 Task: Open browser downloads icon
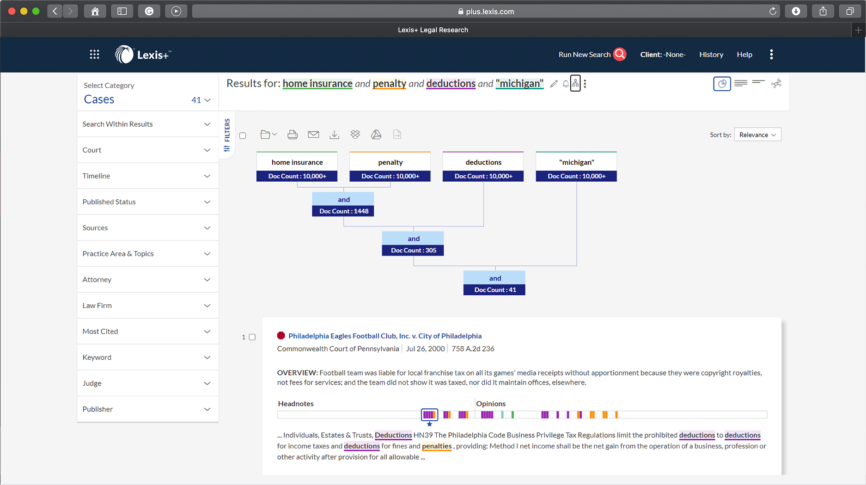[796, 11]
